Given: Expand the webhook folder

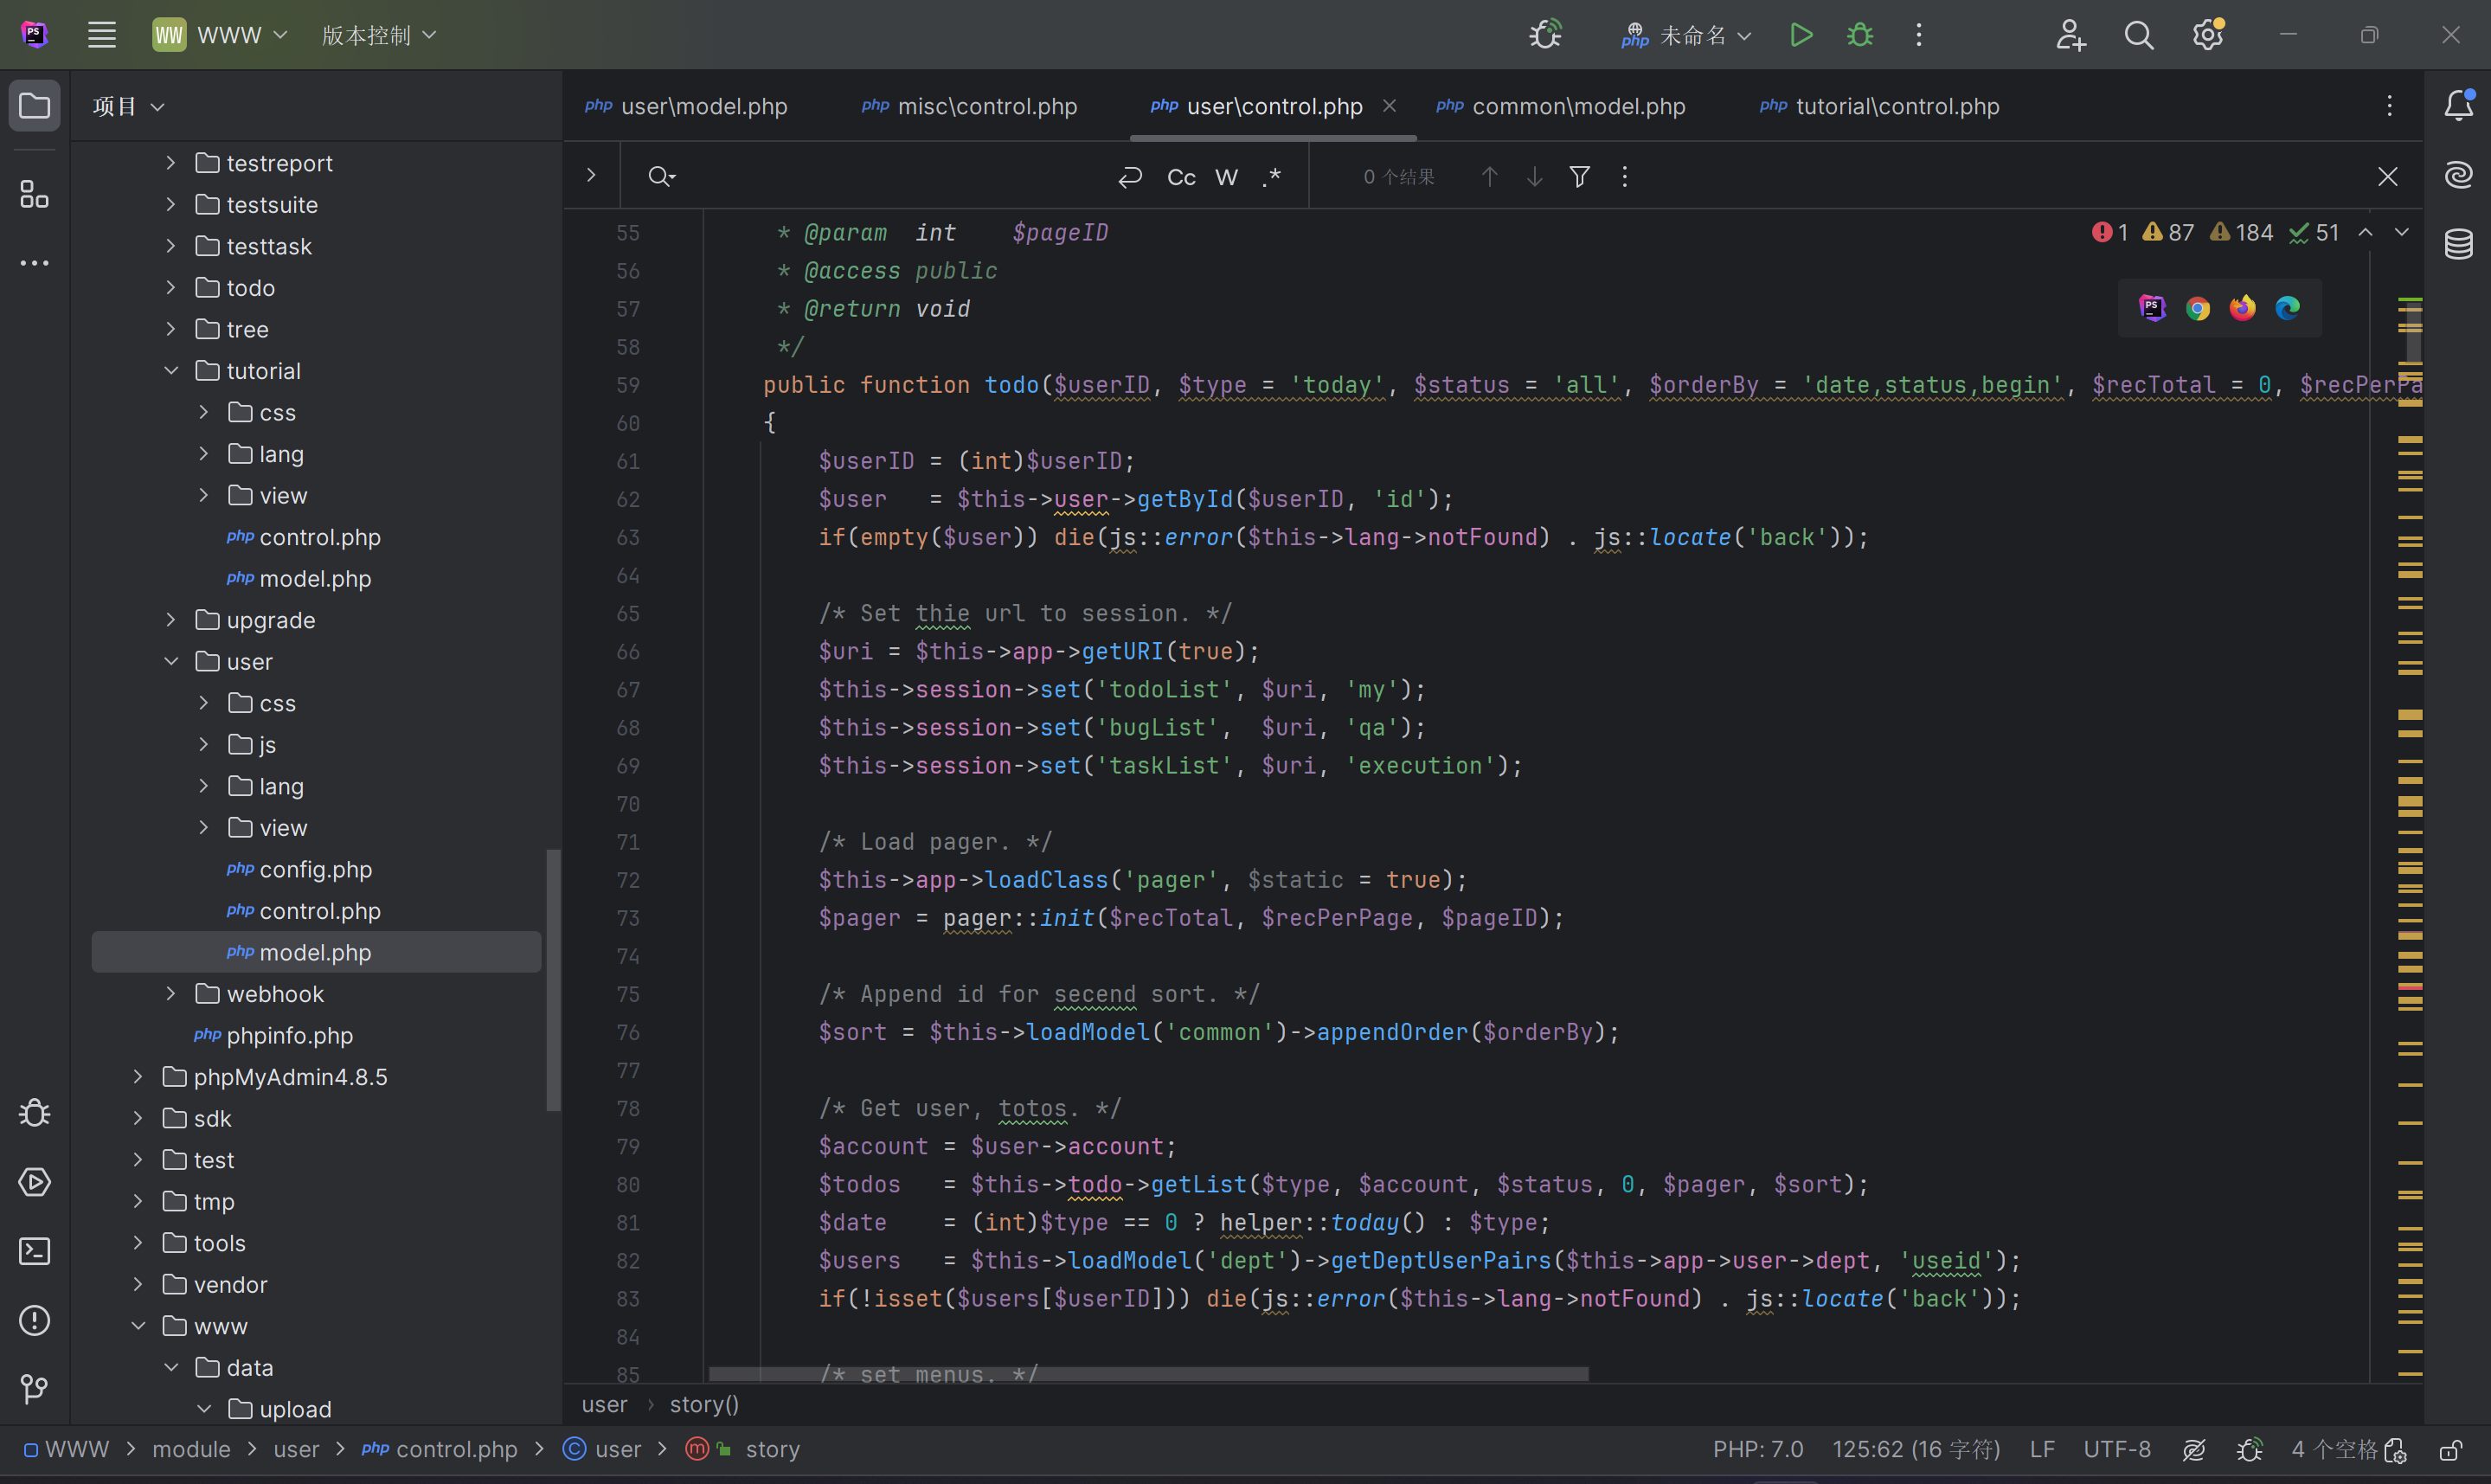Looking at the screenshot, I should coord(171,994).
